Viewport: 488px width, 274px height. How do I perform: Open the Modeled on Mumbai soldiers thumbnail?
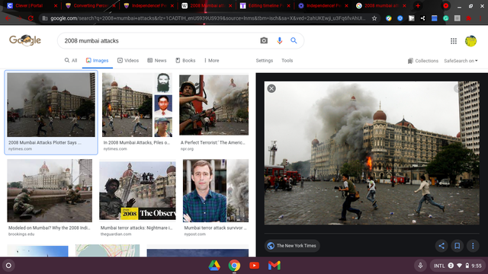coord(50,190)
